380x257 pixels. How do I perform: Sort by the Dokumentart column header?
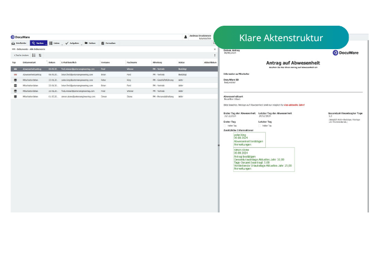[29, 63]
